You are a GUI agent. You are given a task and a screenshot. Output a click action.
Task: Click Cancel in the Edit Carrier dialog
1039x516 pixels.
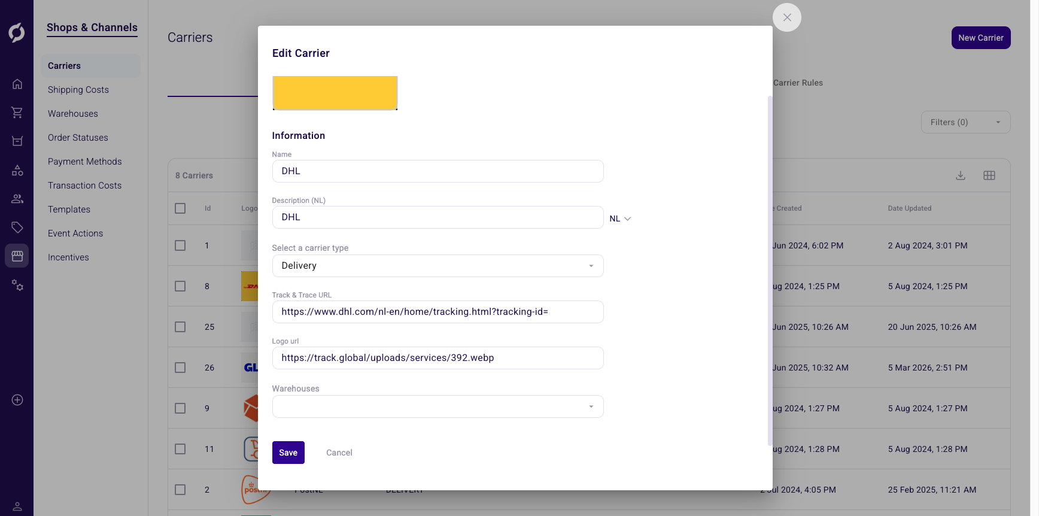click(339, 453)
